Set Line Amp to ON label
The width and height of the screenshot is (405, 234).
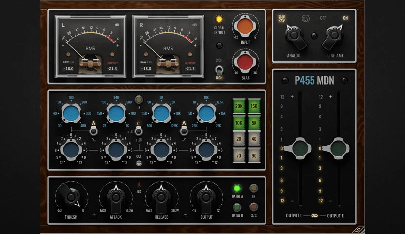point(345,18)
